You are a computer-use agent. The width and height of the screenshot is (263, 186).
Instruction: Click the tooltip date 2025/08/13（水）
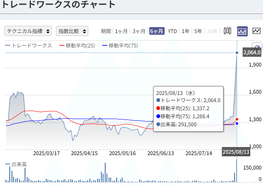pos(176,93)
